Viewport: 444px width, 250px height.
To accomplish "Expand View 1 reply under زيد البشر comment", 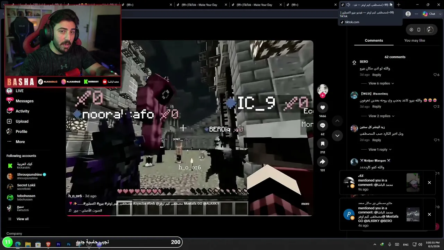I will pyautogui.click(x=380, y=150).
